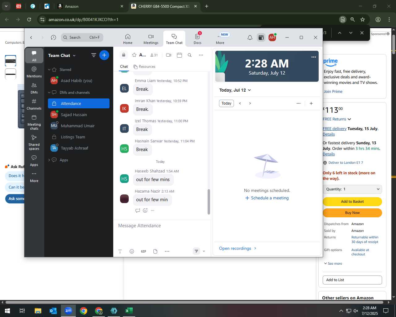
Task: Click the Buy Now button on Amazon
Action: click(x=352, y=213)
